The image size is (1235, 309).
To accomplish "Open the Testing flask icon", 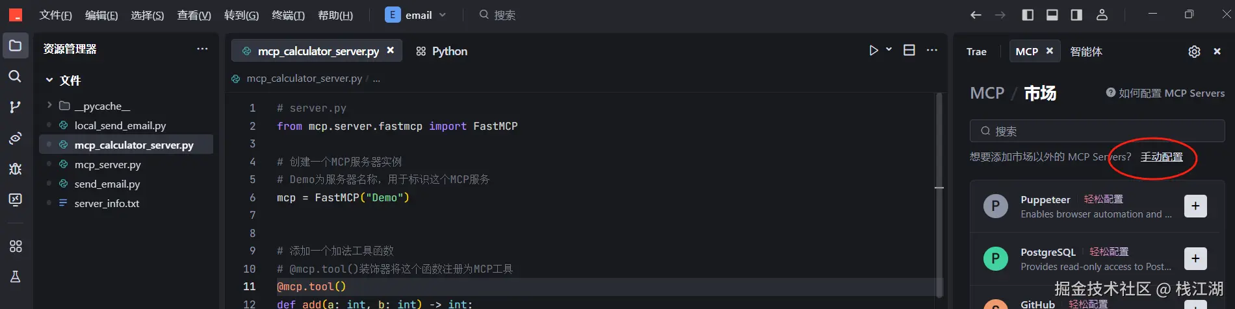I will [x=15, y=277].
